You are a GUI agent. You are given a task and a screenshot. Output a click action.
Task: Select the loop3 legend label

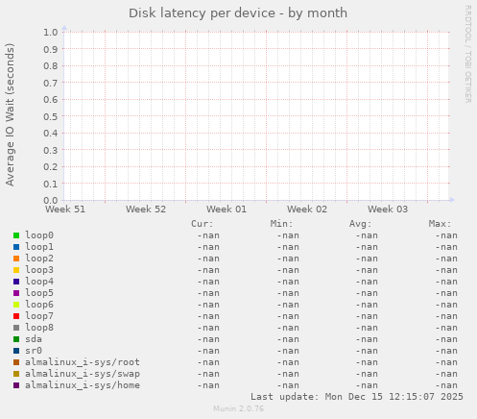(39, 270)
